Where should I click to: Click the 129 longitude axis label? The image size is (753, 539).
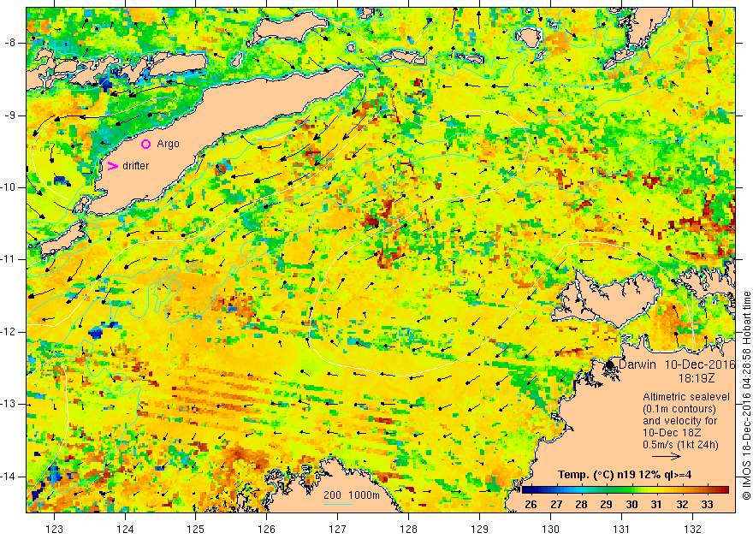(x=480, y=529)
